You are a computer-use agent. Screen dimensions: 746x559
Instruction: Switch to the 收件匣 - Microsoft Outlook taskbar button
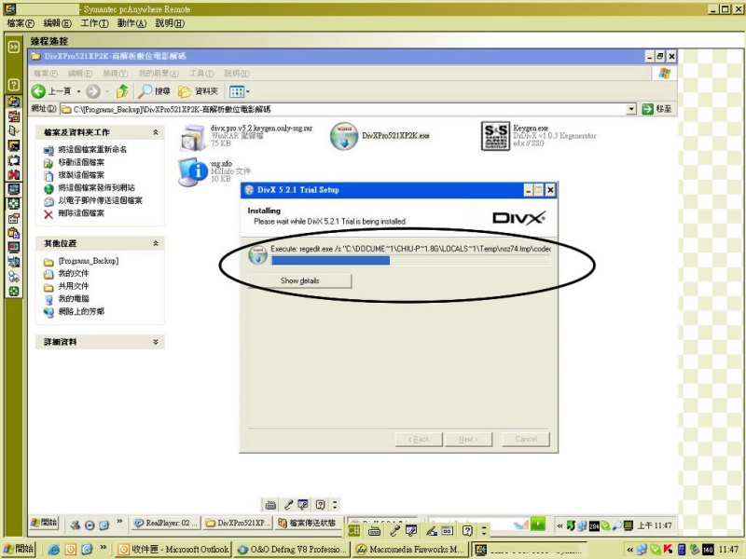point(173,550)
